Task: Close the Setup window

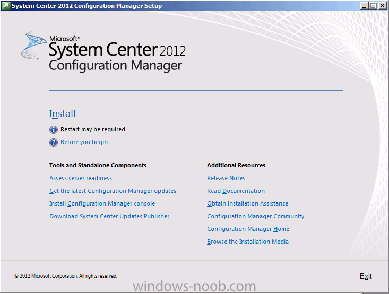Action: click(x=383, y=6)
